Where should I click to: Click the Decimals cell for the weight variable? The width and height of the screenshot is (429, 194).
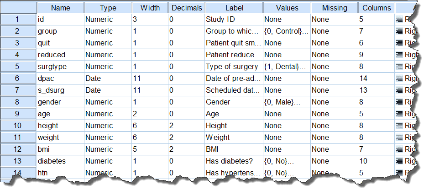point(186,137)
